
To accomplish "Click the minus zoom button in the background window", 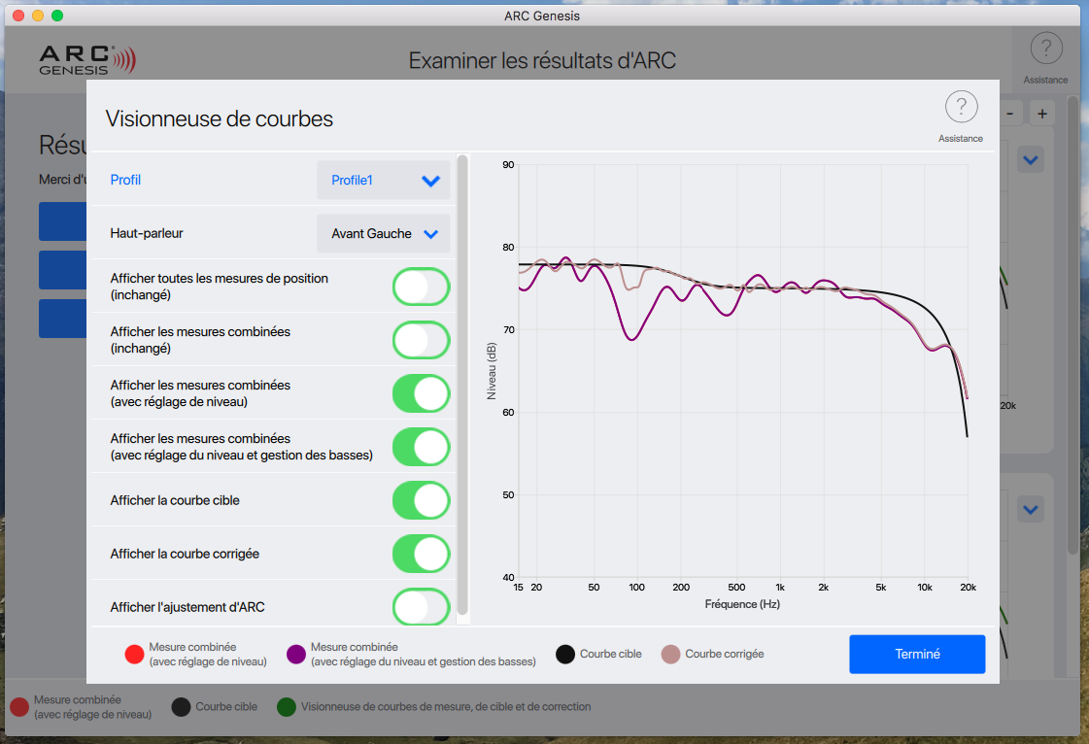I will pos(1010,114).
